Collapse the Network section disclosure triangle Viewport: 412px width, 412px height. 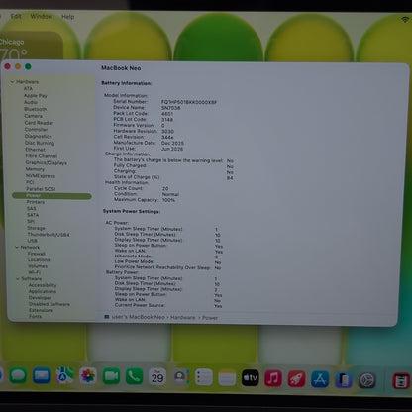click(17, 247)
